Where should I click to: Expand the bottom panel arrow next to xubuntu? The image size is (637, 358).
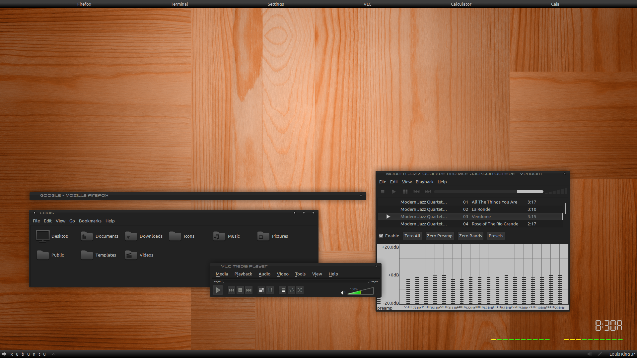tap(53, 354)
